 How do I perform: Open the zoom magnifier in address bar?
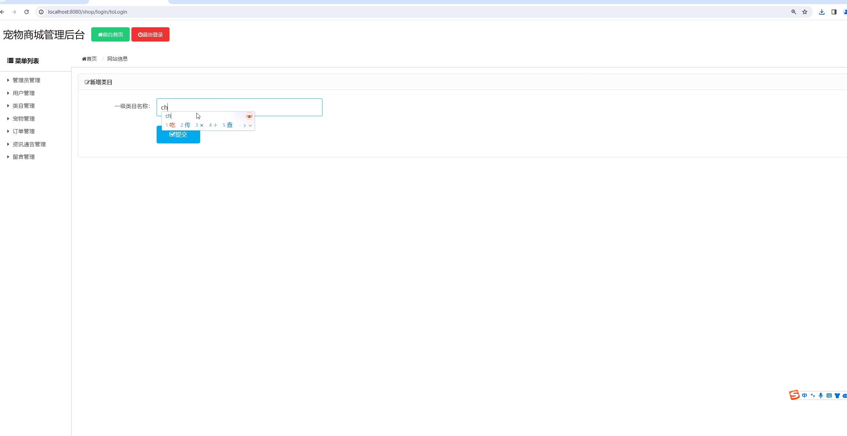pos(794,12)
